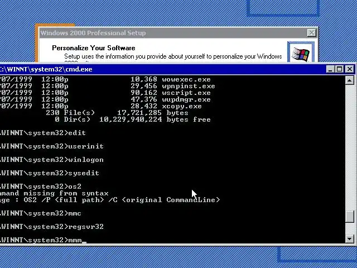357x268 pixels.
Task: Click the 'Personalize Your Software' heading
Action: pyautogui.click(x=94, y=48)
